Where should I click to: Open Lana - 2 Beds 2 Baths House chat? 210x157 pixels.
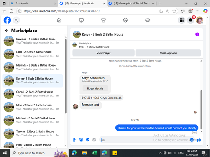tap(32, 54)
